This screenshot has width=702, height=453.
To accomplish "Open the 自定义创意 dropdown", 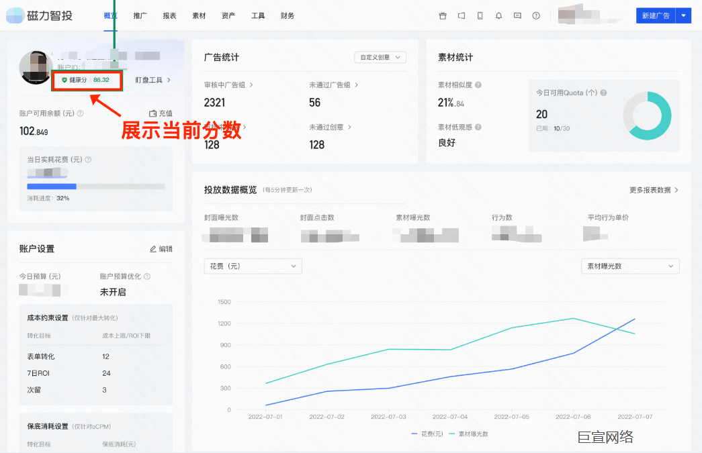I will pos(380,57).
